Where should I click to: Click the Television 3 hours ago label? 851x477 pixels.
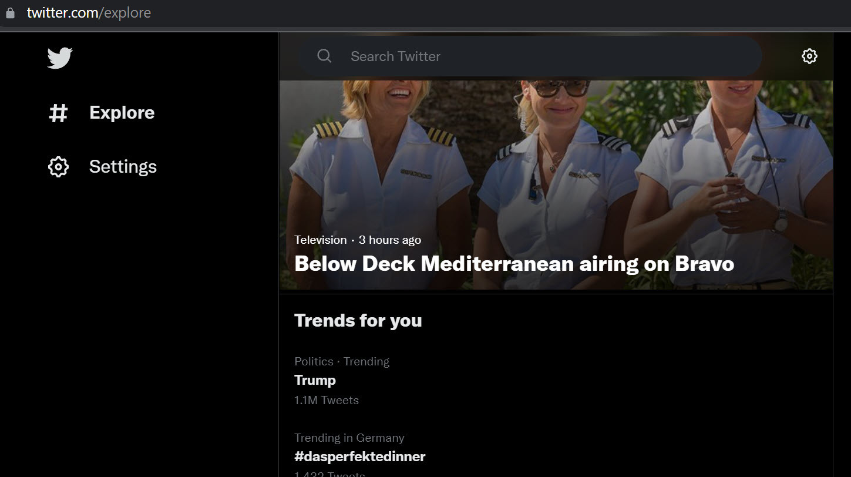tap(357, 240)
